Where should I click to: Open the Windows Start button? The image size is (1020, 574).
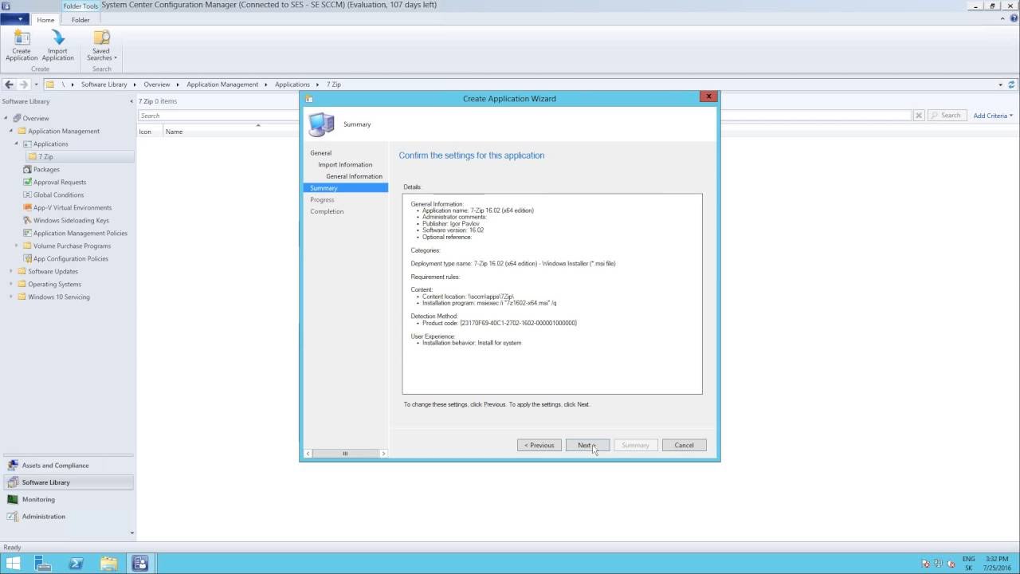tap(14, 564)
